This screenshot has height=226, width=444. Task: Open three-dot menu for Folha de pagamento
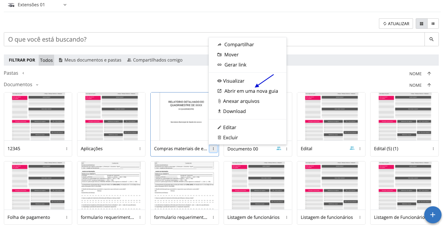click(x=67, y=218)
